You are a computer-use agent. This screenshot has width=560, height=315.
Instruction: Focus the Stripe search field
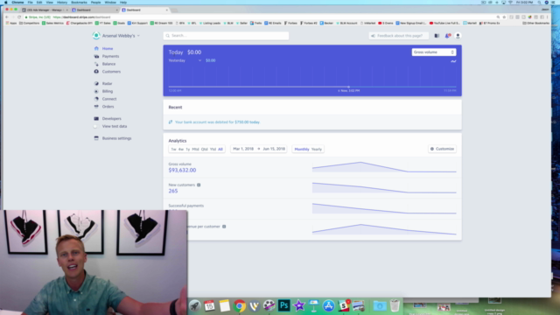226,36
